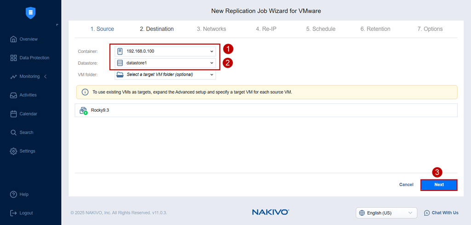
Task: Click the Cancel button
Action: (x=406, y=185)
